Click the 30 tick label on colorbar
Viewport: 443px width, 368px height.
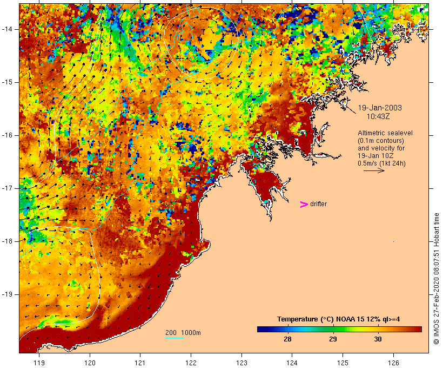click(378, 339)
